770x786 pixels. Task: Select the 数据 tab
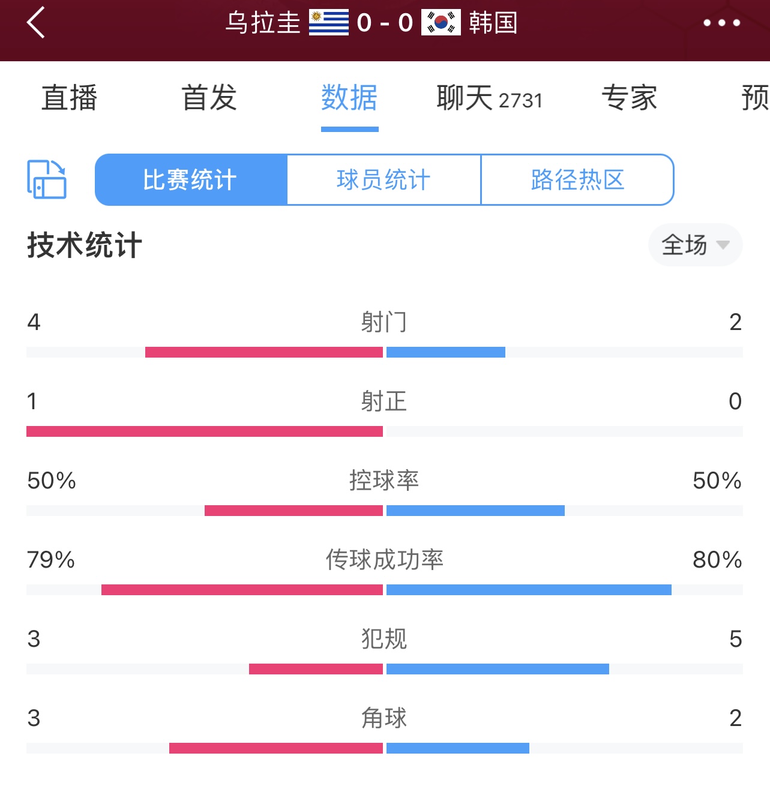pos(349,98)
